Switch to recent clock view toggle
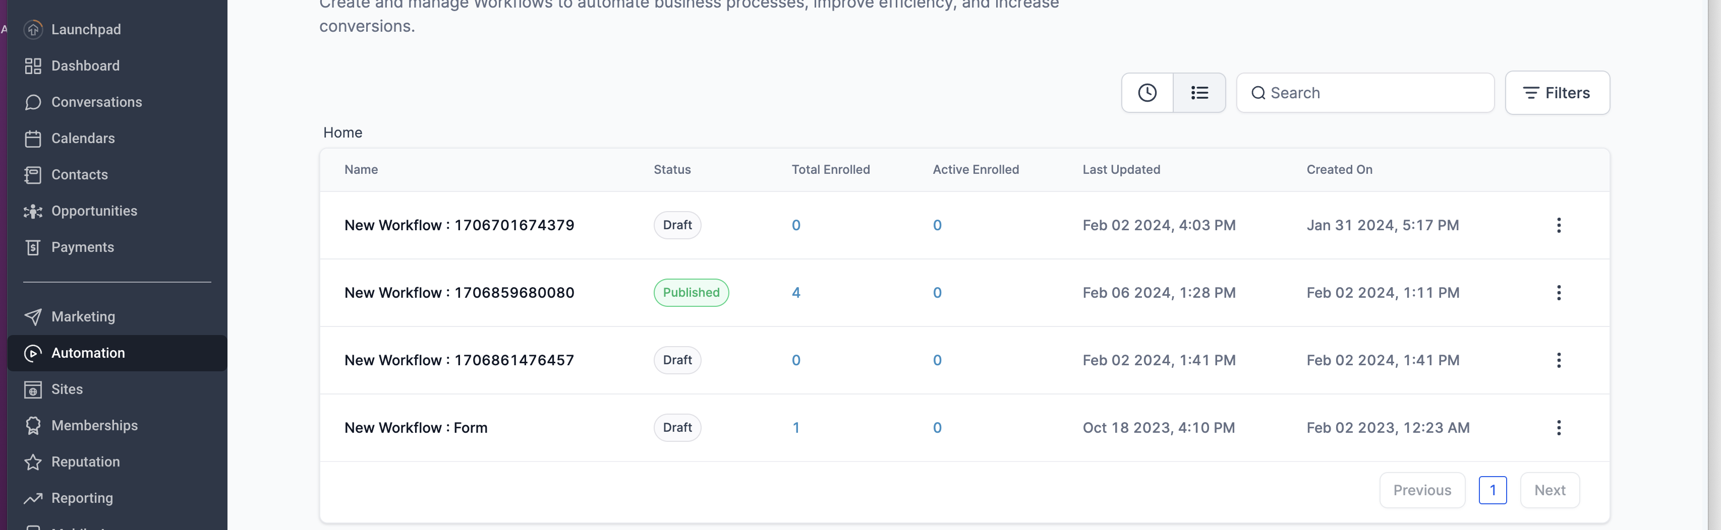 (x=1146, y=93)
